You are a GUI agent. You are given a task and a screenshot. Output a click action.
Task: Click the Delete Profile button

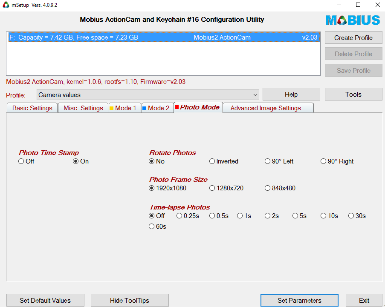tap(353, 54)
